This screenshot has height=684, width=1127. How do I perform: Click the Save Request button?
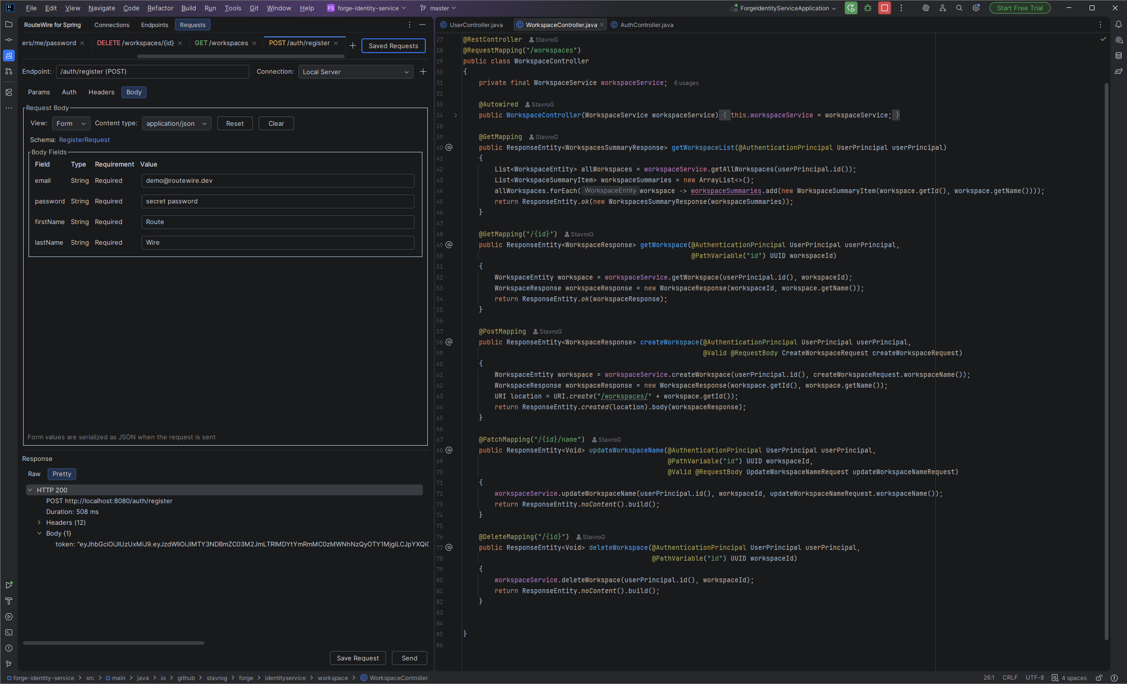(x=357, y=658)
